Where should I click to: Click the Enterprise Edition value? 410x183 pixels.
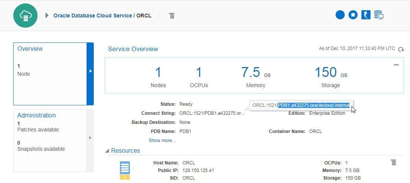pos(327,113)
